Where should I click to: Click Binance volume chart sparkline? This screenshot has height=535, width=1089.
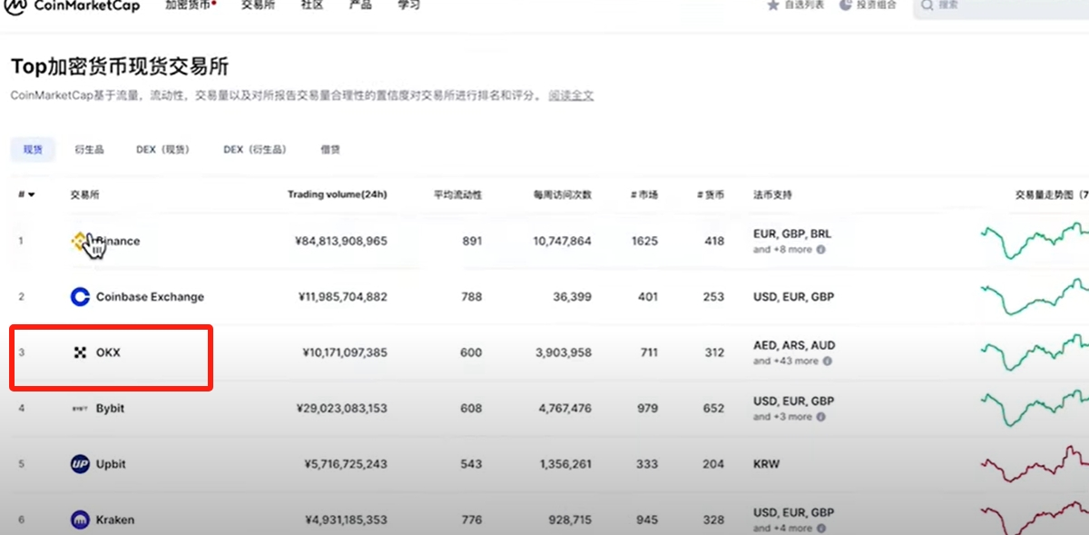tap(1035, 241)
